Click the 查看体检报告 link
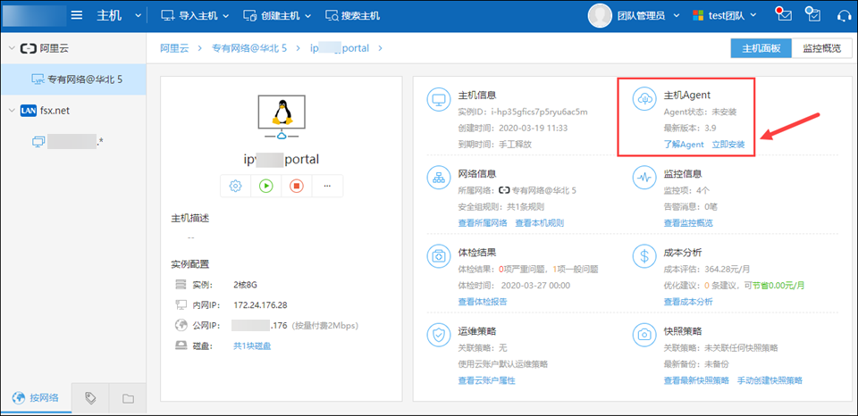 pos(483,302)
